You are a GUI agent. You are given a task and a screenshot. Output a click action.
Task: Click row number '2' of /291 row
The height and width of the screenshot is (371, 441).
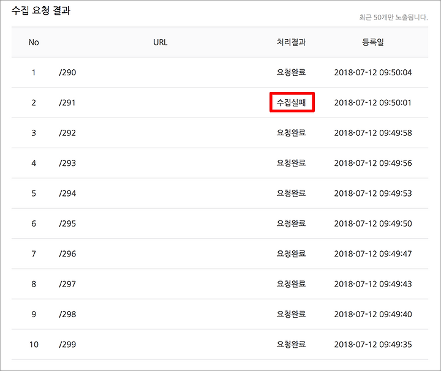point(34,103)
